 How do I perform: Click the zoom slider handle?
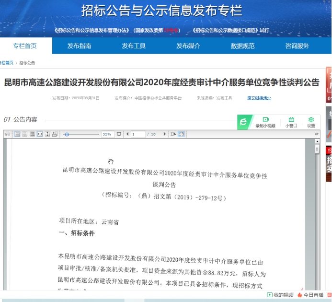67,134
